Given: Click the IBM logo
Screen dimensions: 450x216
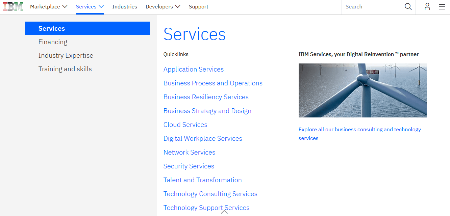Looking at the screenshot, I should (13, 6).
